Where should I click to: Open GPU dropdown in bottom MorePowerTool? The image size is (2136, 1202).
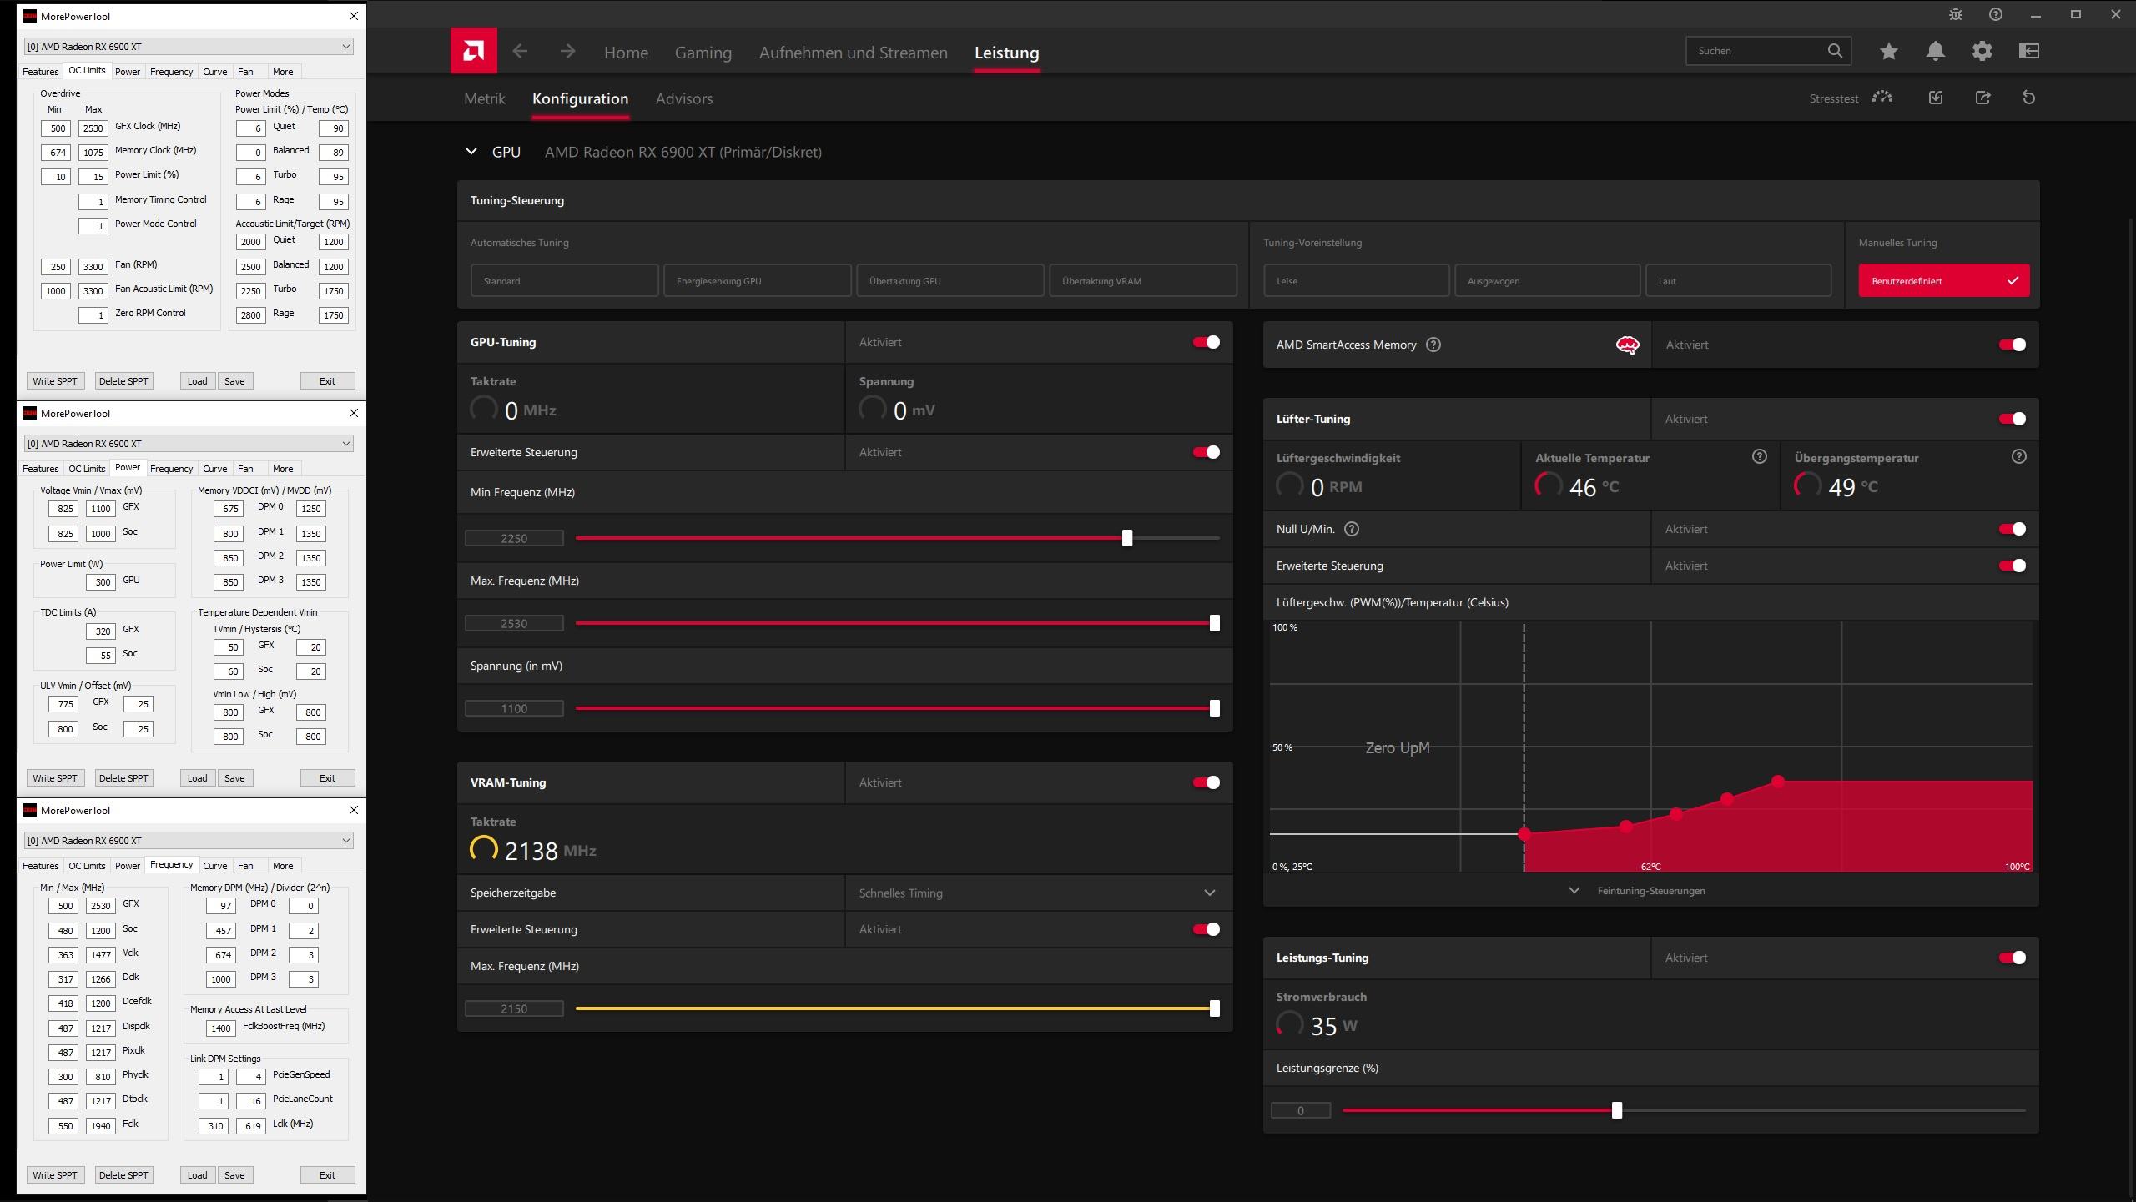189,841
